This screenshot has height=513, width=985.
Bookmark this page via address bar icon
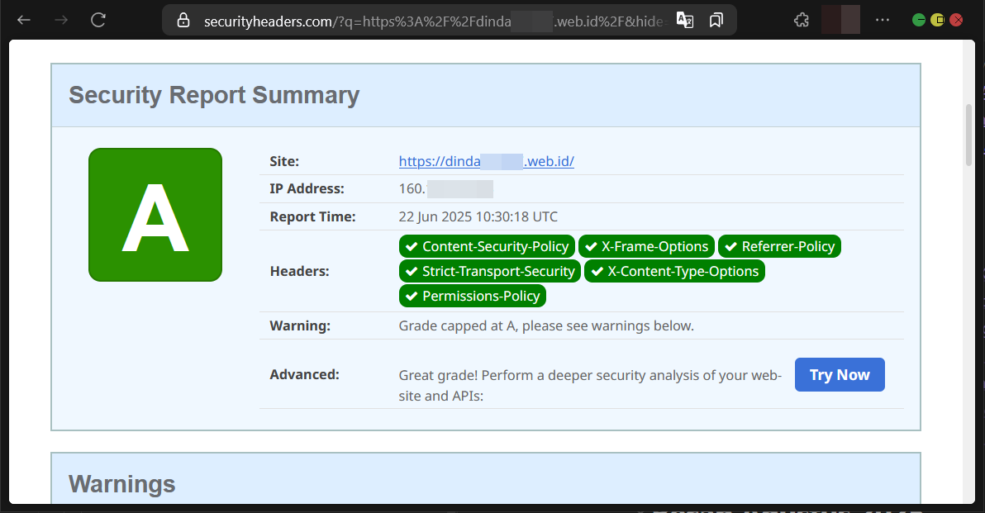pyautogui.click(x=716, y=20)
